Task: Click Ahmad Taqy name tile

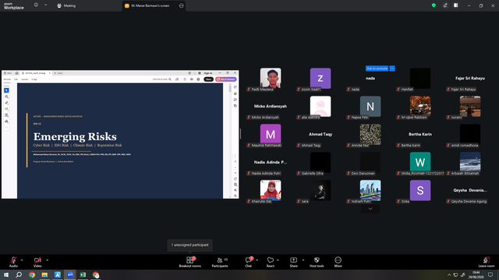Action: tap(320, 134)
